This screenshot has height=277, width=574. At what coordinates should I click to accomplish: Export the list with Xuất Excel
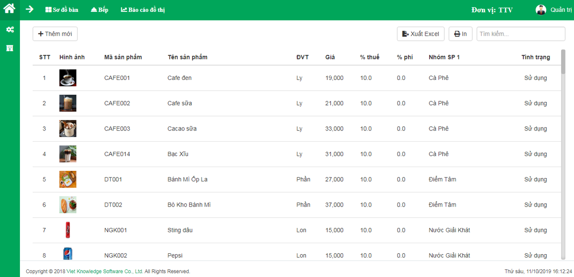tap(421, 34)
